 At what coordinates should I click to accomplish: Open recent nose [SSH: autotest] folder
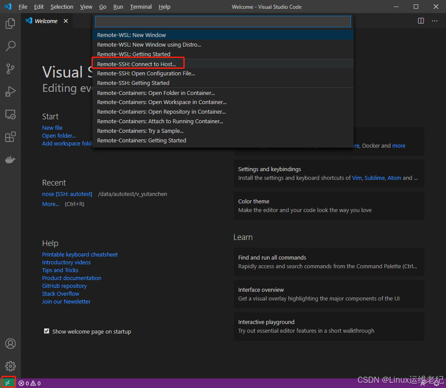(x=67, y=194)
